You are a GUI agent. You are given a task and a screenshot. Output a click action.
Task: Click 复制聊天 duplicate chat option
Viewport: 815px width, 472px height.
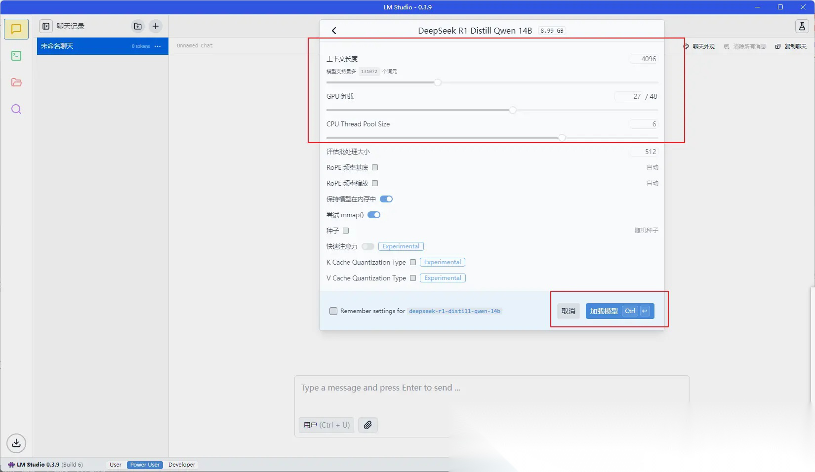click(x=791, y=46)
